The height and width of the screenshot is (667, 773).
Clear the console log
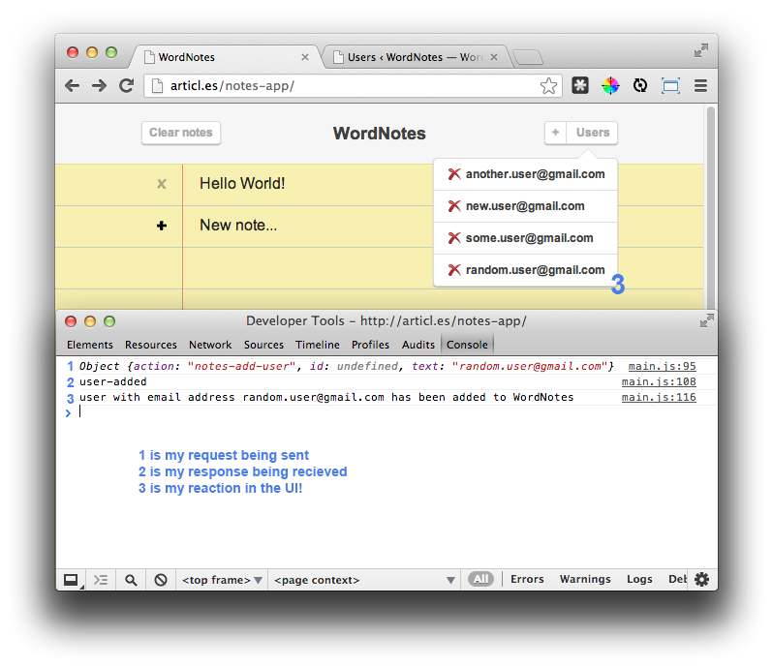(x=160, y=580)
